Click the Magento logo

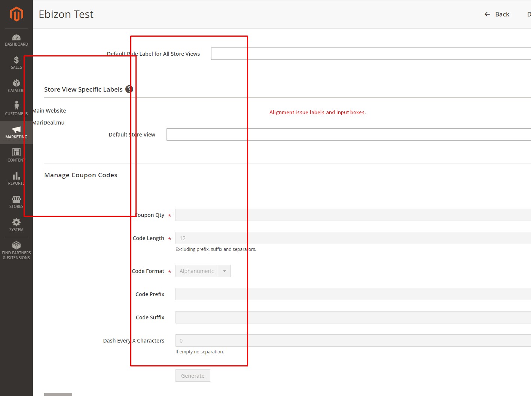[16, 14]
